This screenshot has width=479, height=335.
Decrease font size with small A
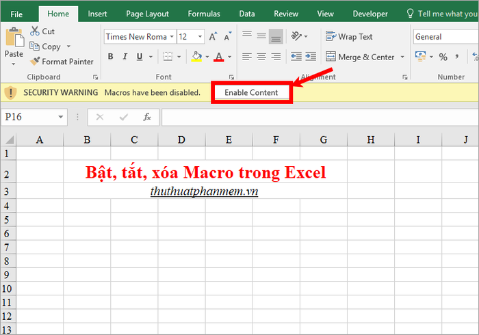(x=228, y=37)
